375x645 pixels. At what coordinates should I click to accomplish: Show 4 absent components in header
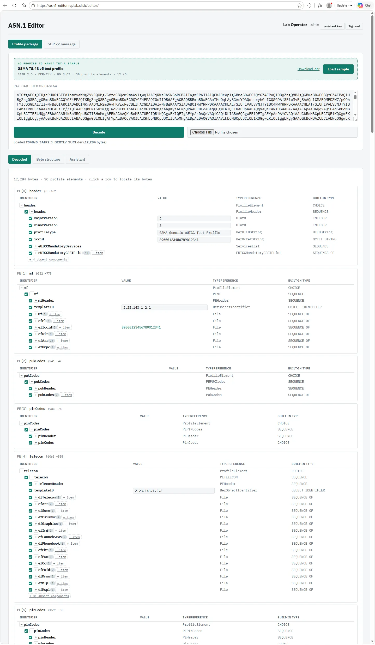click(48, 259)
